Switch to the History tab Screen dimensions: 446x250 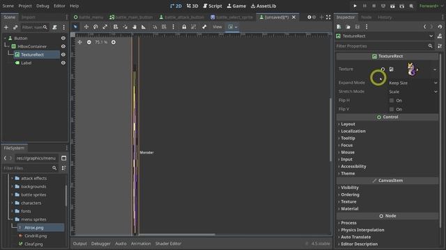coord(385,17)
